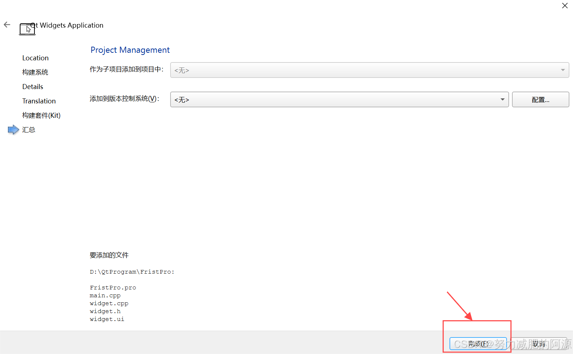Click the 完成(F) finish button

pos(478,344)
